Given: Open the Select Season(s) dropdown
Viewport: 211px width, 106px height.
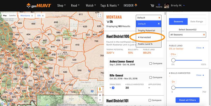Looking at the screenshot, I should click(188, 35).
